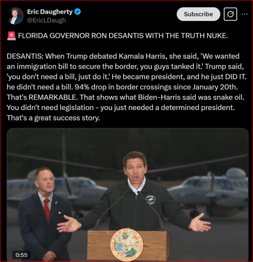Click the Subscribe button
This screenshot has width=253, height=262.
pos(199,14)
